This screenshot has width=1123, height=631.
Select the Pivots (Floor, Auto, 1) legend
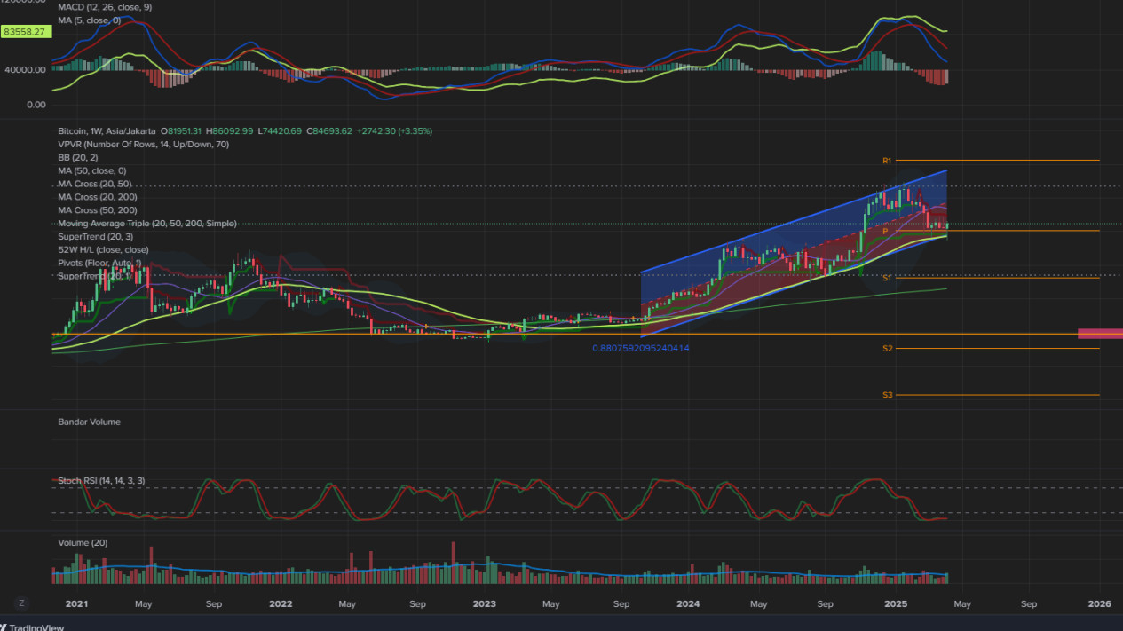[x=99, y=264]
